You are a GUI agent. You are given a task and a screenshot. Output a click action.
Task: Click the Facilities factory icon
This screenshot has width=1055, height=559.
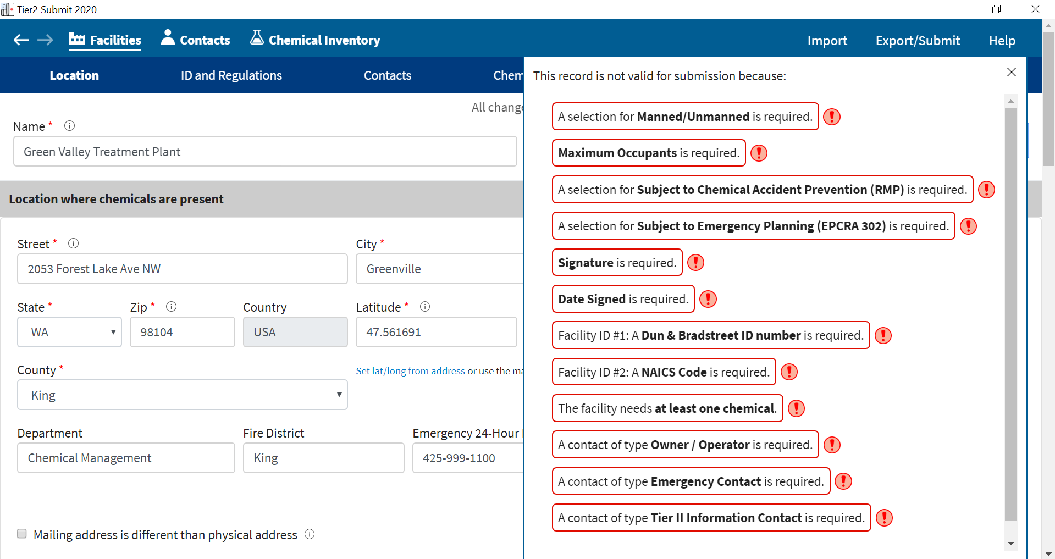[77, 38]
